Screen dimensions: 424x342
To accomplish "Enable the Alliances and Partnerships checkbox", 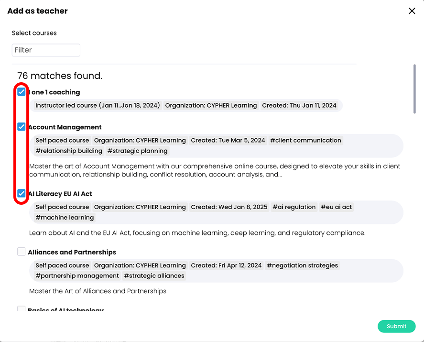I will coord(21,251).
